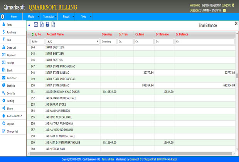This screenshot has width=239, height=162.
Task: Sort by Dr.Tran column header
Action: 123,34
